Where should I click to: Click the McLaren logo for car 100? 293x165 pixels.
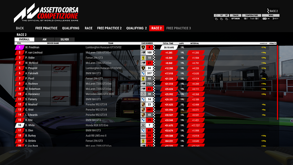tap(143, 52)
